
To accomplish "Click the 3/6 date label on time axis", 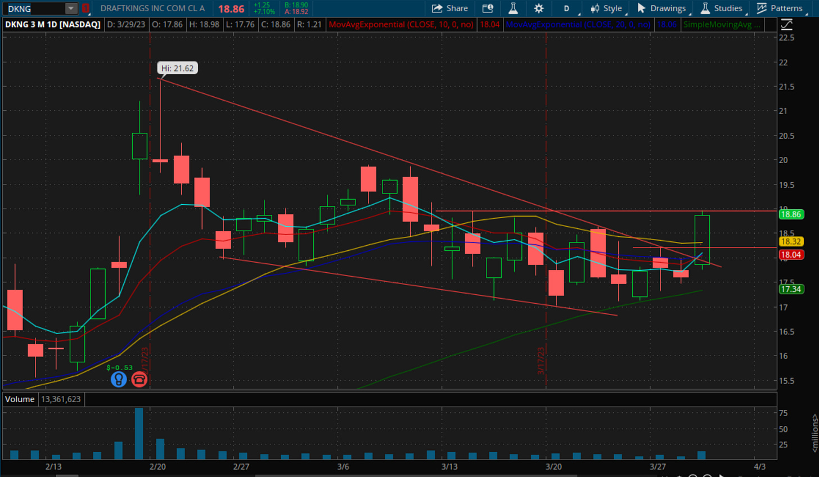I will [x=343, y=466].
